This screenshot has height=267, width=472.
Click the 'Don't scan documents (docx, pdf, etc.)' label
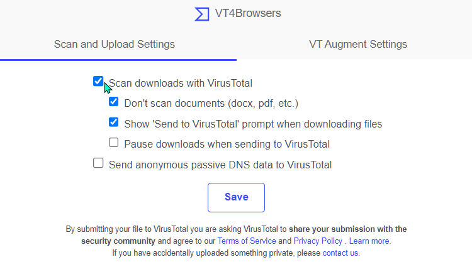pos(211,103)
